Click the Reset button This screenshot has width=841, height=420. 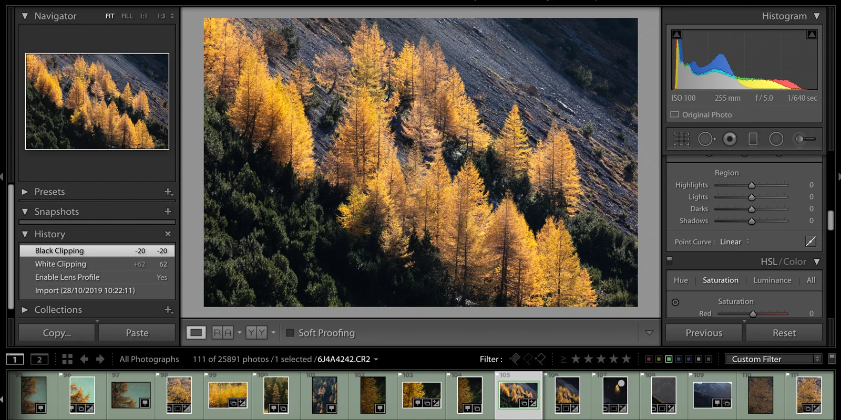pos(784,333)
